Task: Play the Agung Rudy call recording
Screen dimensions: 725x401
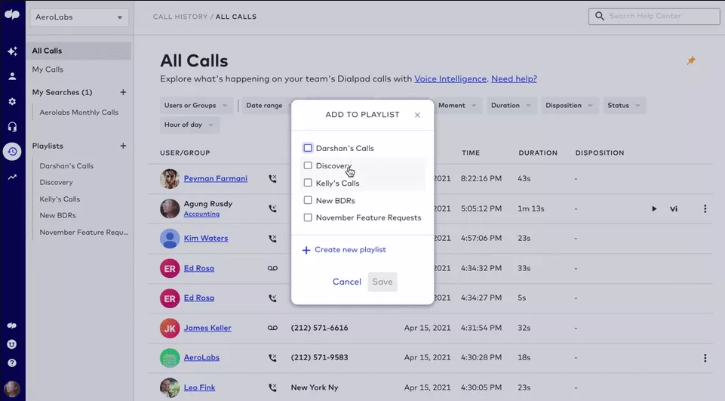Action: click(x=654, y=208)
